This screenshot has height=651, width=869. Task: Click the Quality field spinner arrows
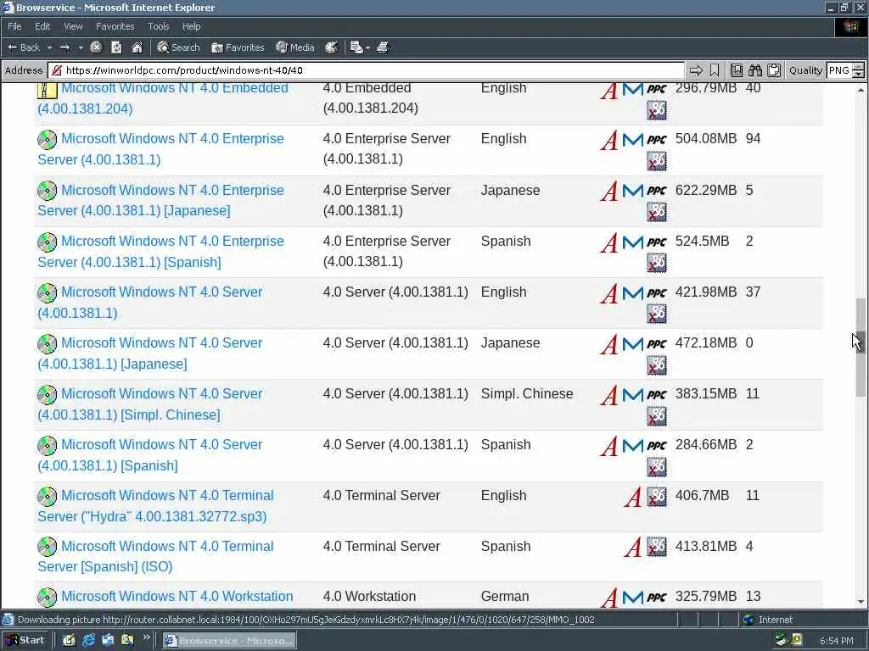pos(858,70)
